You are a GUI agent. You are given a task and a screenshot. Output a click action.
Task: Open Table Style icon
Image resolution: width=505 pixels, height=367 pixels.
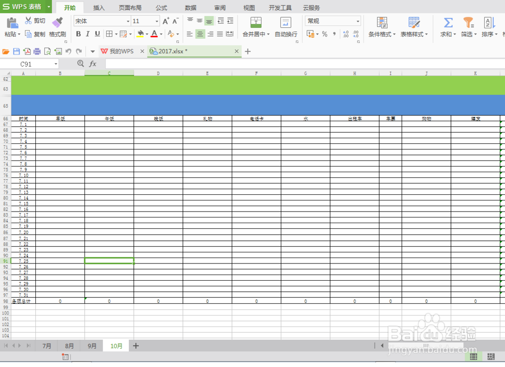point(414,23)
